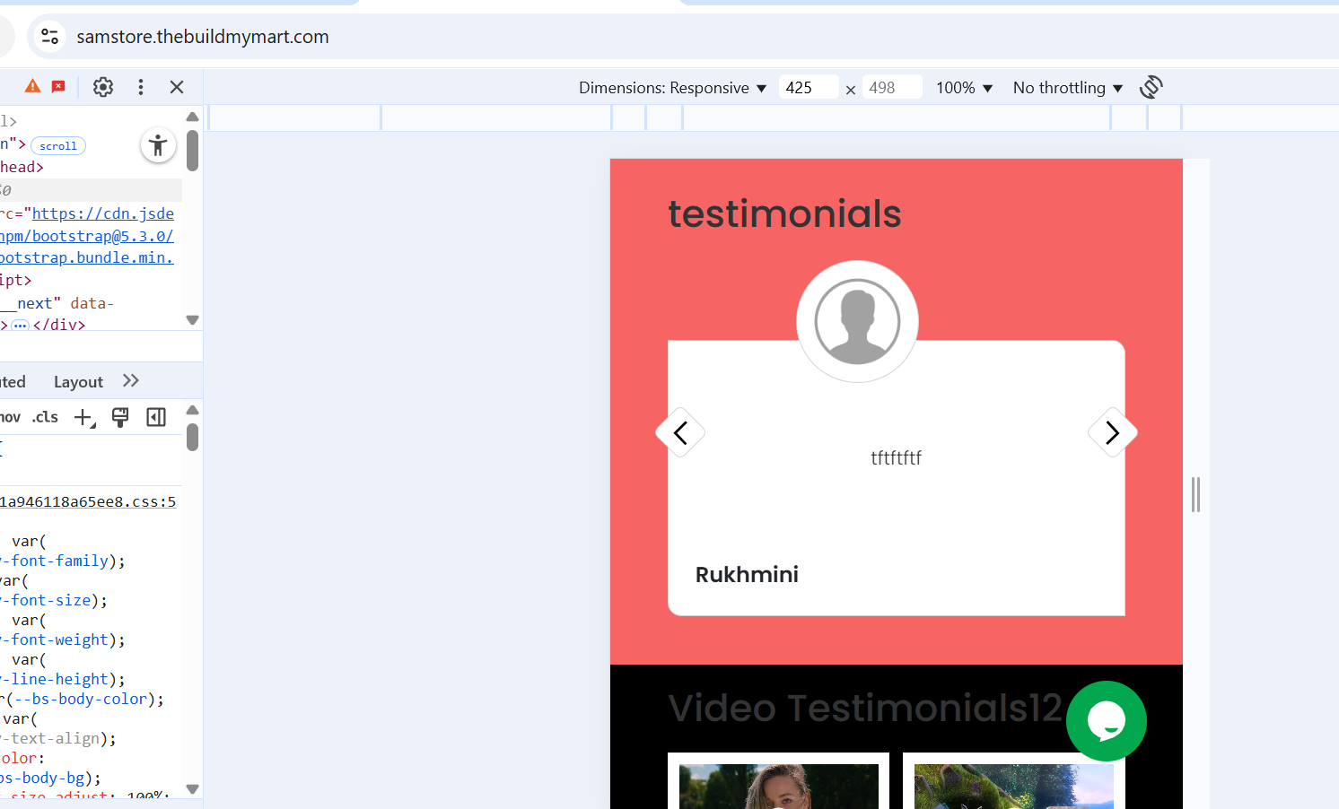Click the -font-family CSS variable
This screenshot has height=809, width=1339.
coord(54,561)
